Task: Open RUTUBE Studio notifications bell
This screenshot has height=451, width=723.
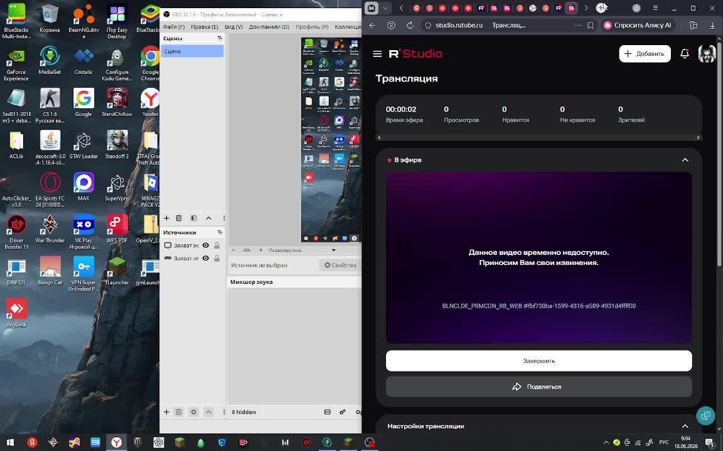Action: click(685, 54)
